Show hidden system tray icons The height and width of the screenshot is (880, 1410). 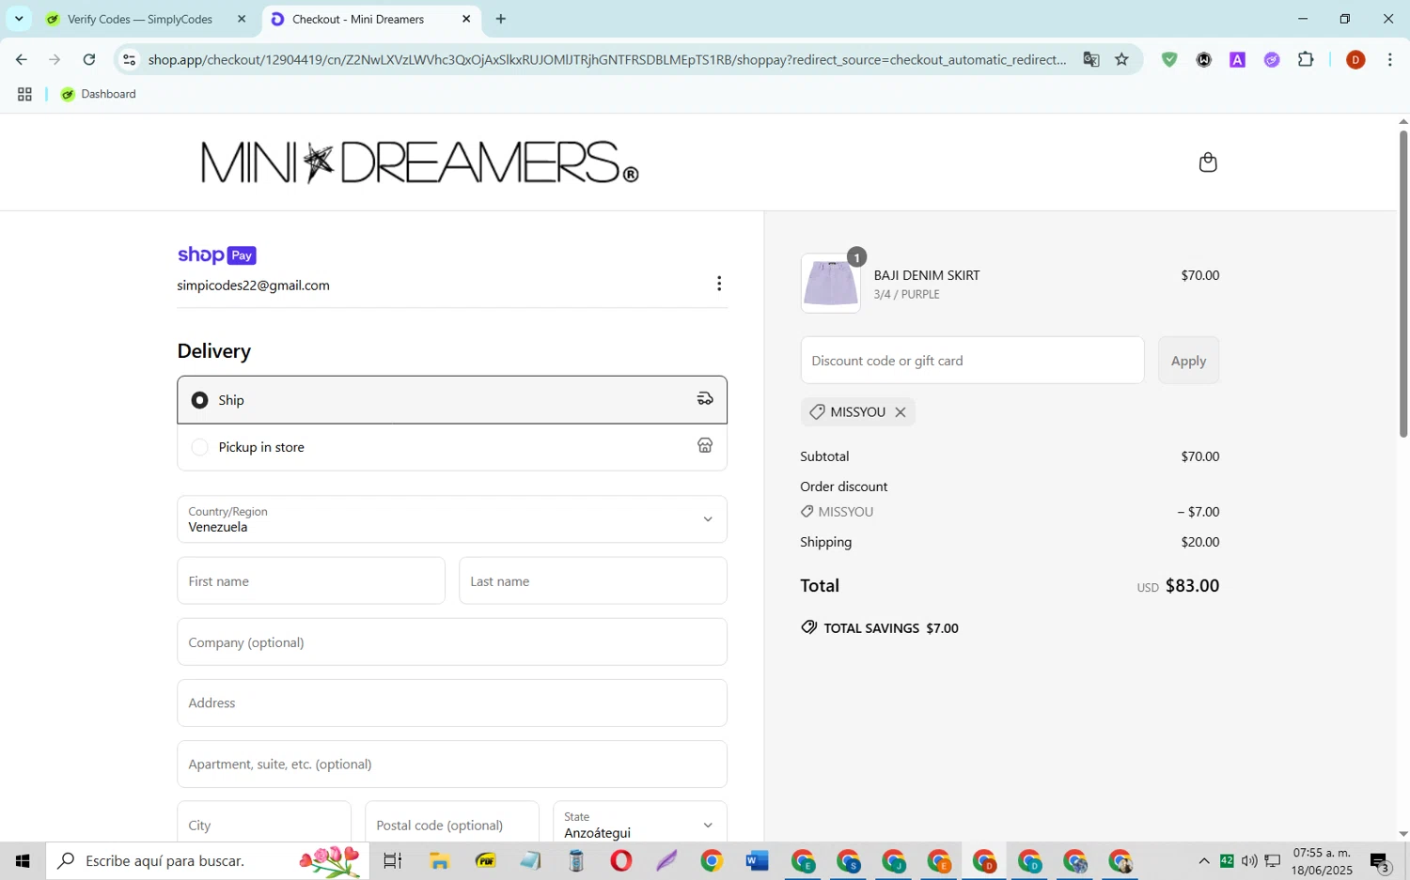coord(1203,860)
